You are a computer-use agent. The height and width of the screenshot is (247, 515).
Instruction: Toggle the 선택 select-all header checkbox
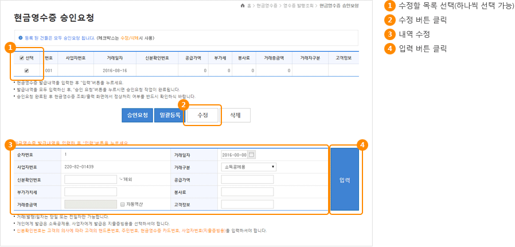click(x=22, y=58)
